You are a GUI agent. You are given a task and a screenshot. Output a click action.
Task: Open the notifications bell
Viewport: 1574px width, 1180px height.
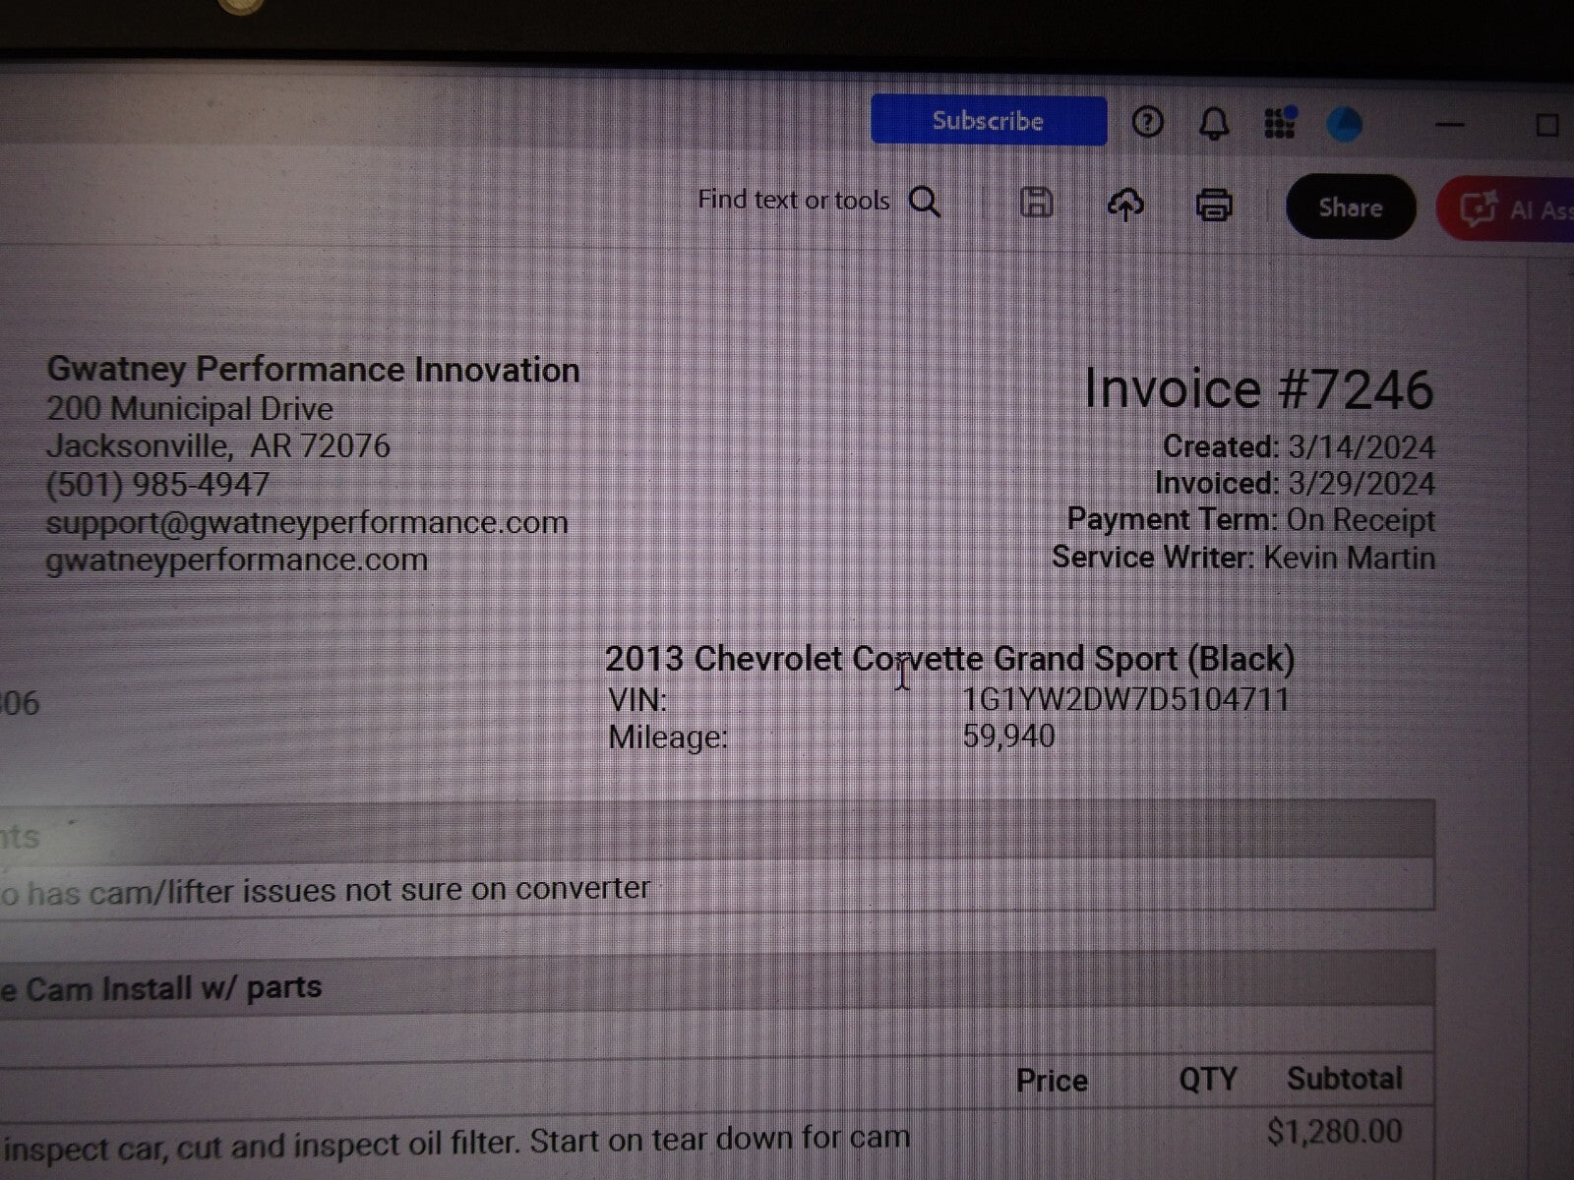[1214, 124]
